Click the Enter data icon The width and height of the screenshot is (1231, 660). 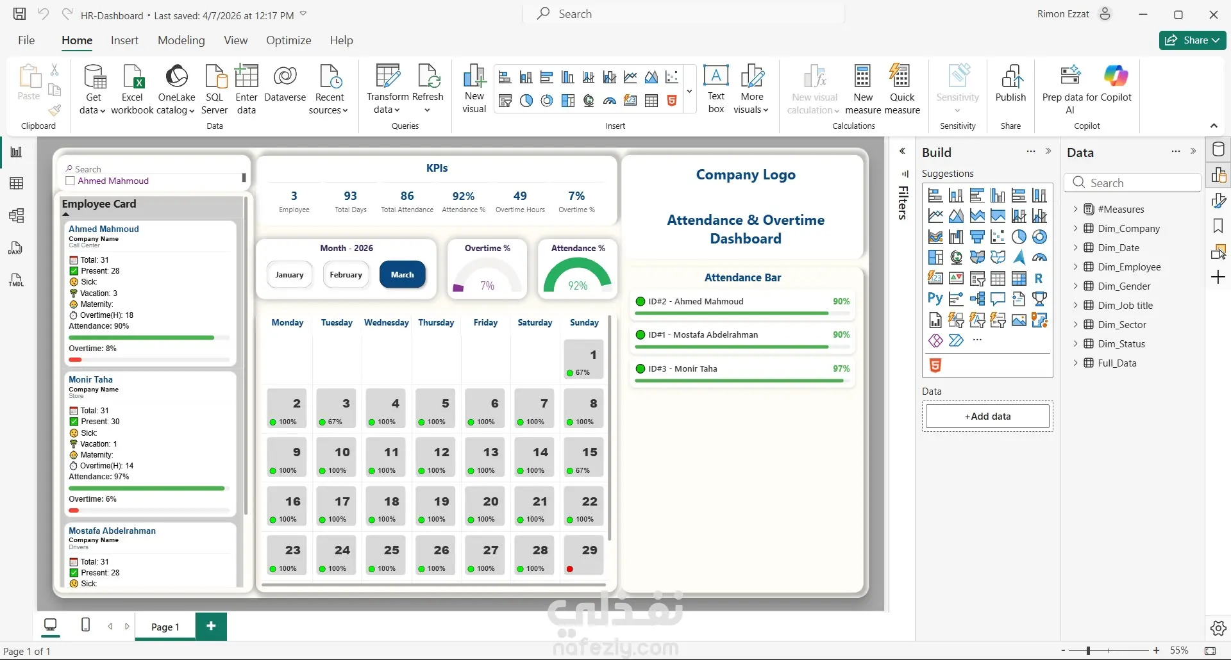[246, 77]
